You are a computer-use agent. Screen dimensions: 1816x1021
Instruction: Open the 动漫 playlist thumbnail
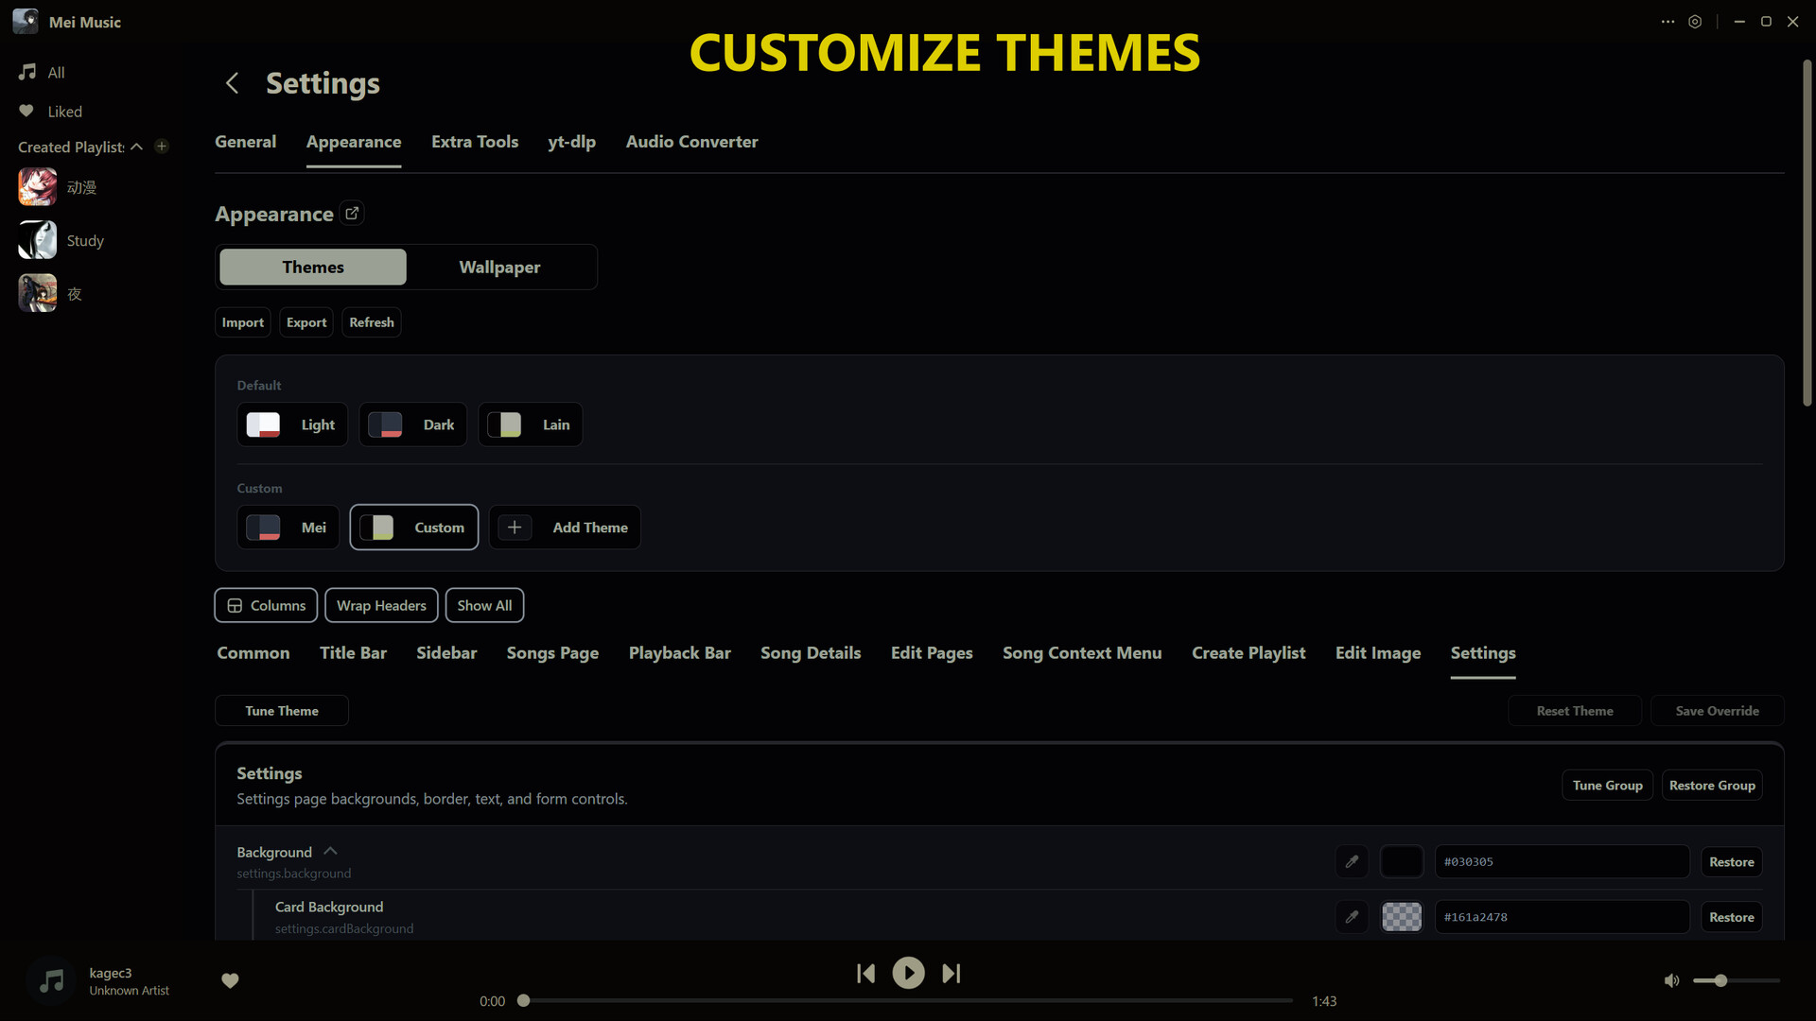(38, 187)
